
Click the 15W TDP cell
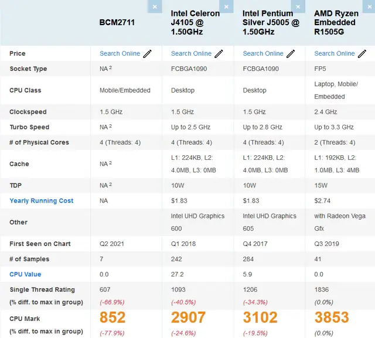pos(321,186)
